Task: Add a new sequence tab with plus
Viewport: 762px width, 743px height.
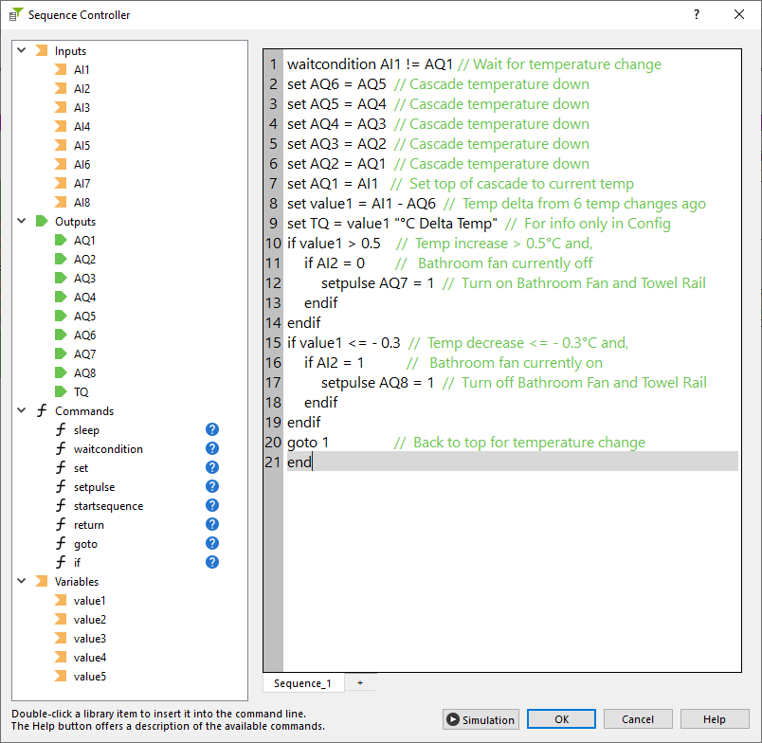Action: coord(359,683)
